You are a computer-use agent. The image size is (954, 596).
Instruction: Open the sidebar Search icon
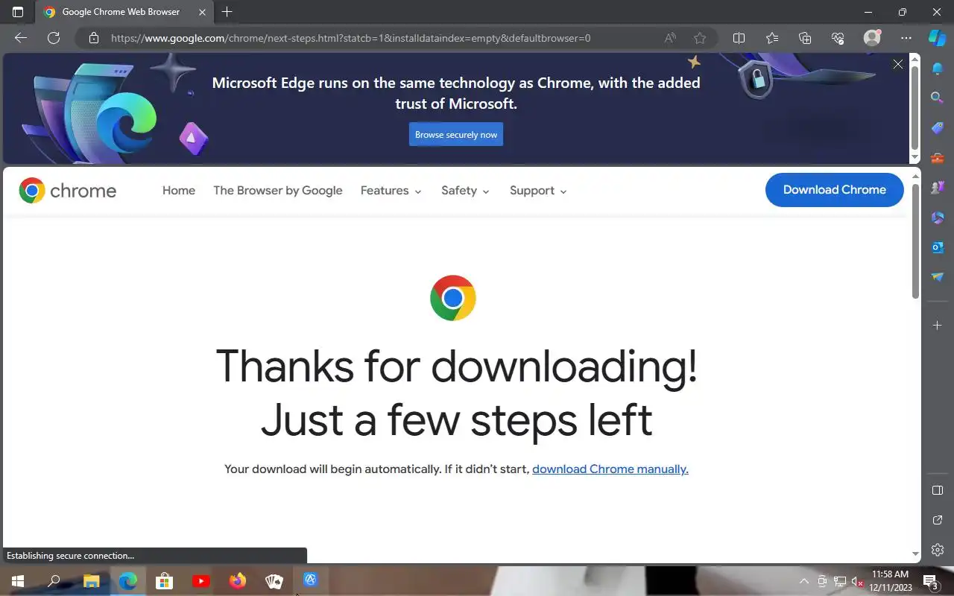[938, 98]
